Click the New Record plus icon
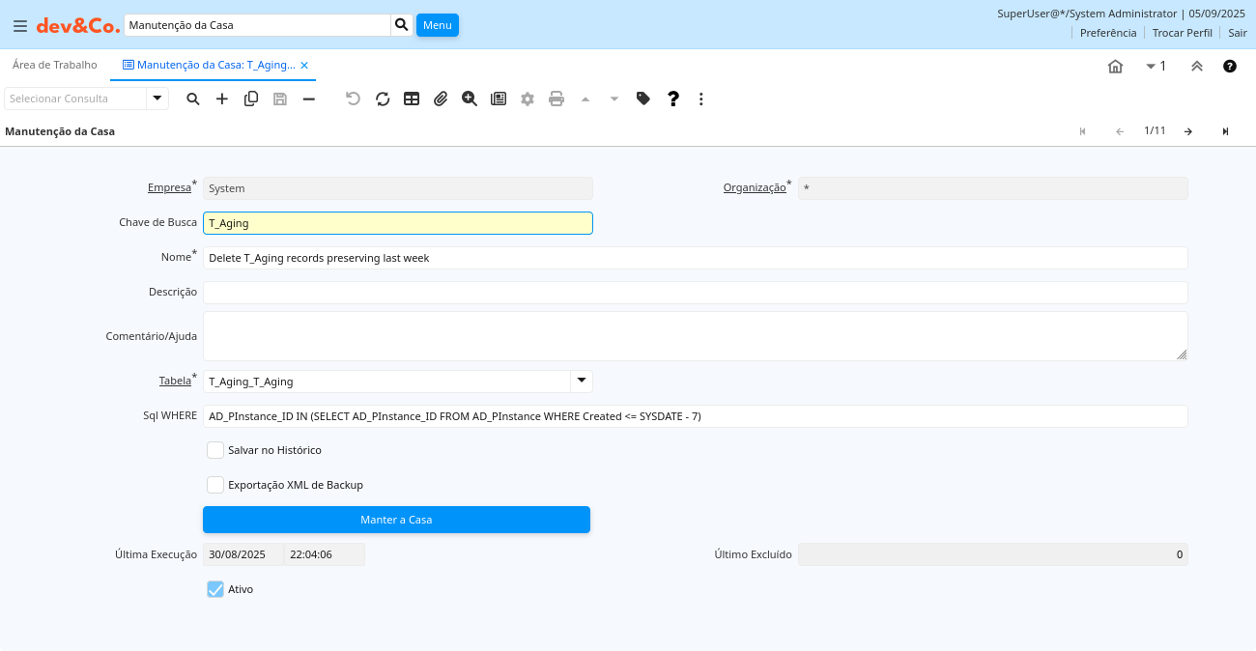Viewport: 1256px width, 651px height. 222,99
